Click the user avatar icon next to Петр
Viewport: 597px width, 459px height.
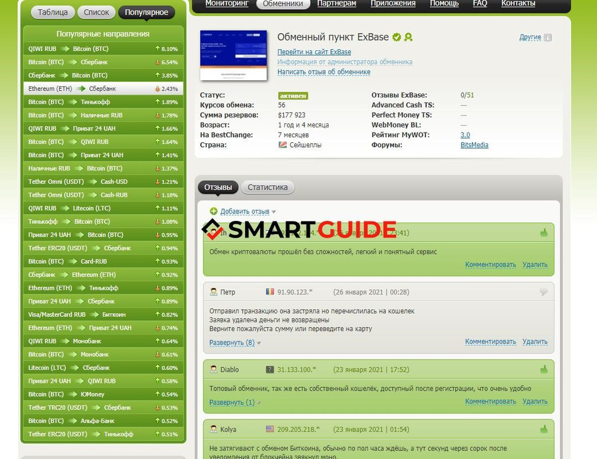pyautogui.click(x=213, y=292)
